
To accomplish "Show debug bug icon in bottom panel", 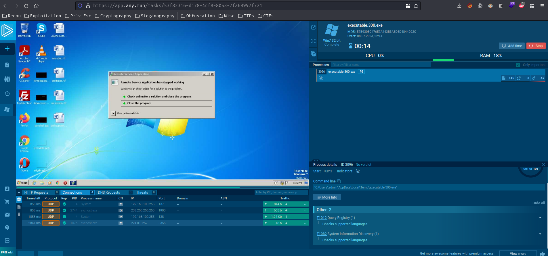I will tap(19, 214).
